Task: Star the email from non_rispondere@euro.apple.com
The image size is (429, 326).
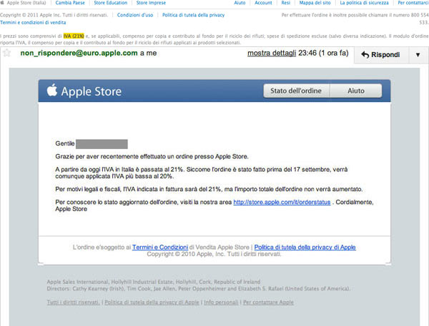Action: (x=7, y=54)
